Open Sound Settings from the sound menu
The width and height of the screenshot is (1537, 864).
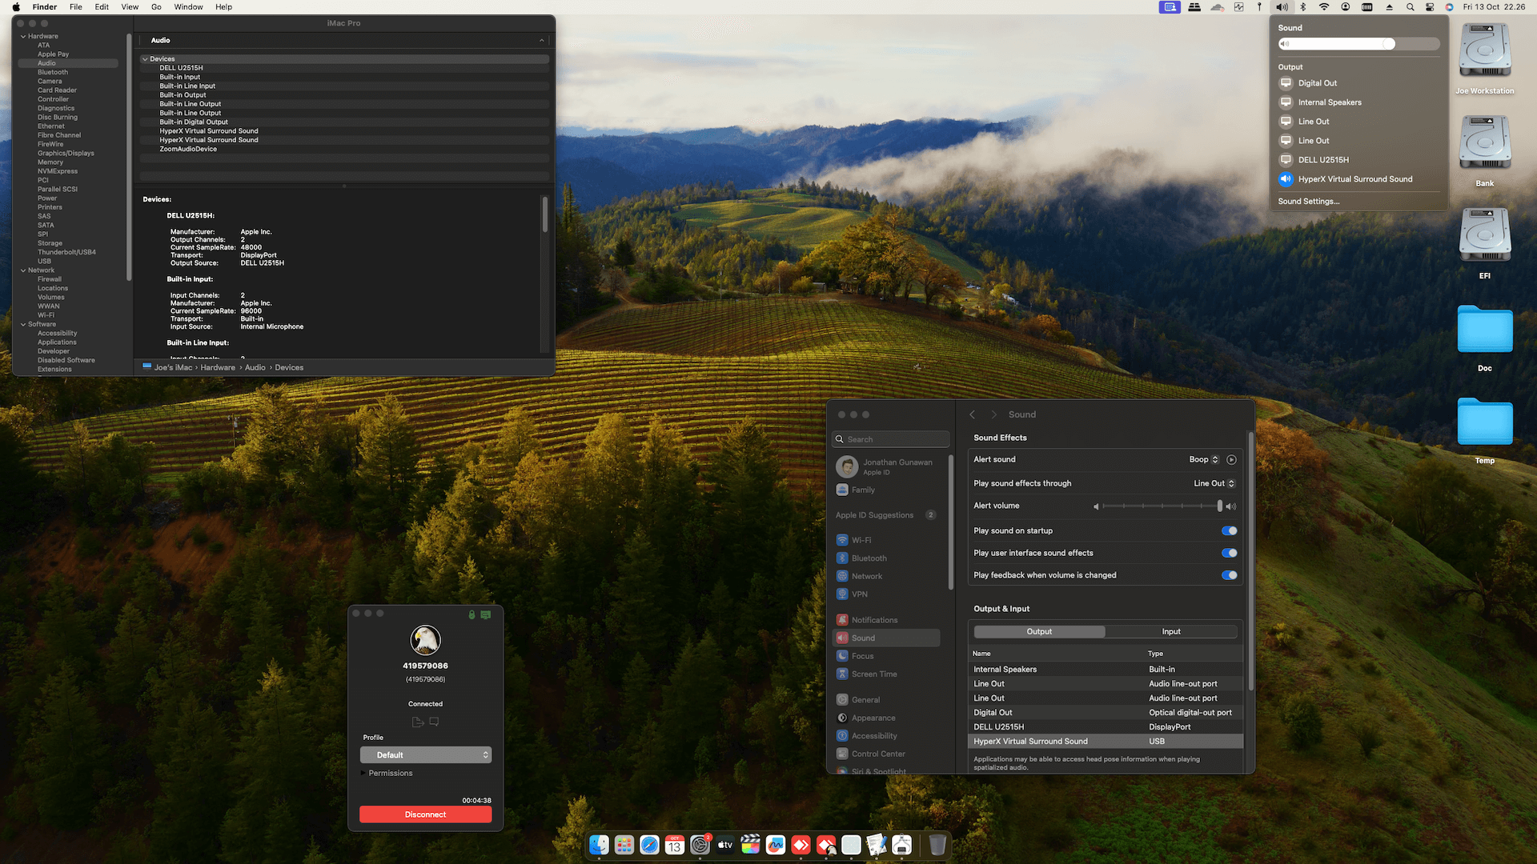[1308, 202]
